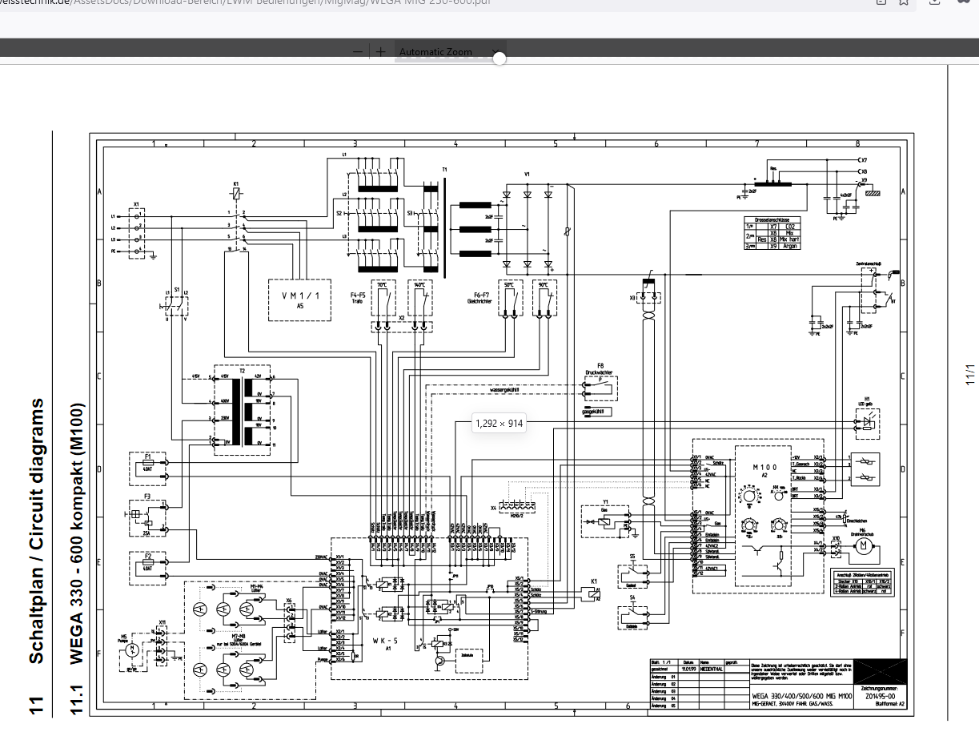Zoom in using the plus icon
The width and height of the screenshot is (979, 752).
[x=380, y=52]
